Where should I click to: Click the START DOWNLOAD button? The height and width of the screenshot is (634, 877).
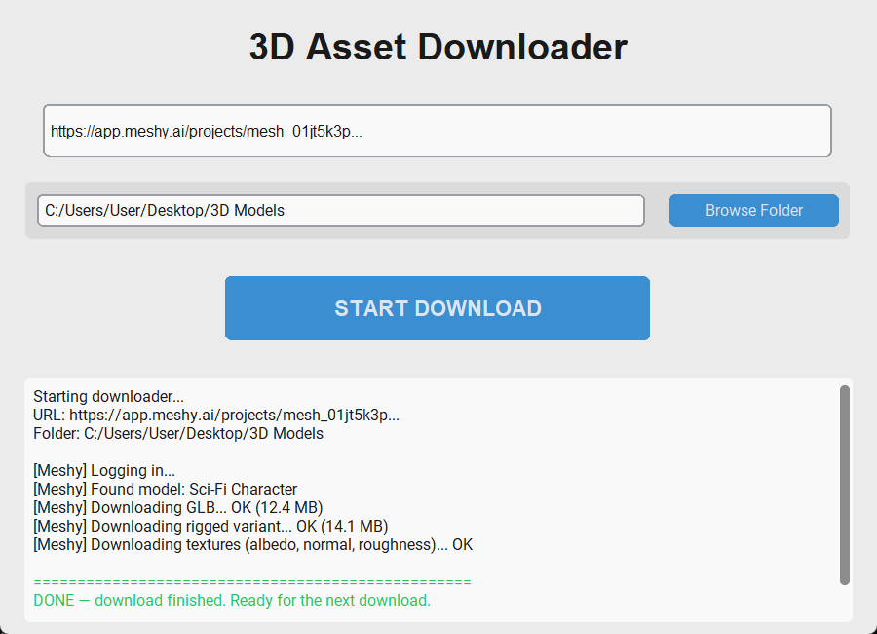click(438, 308)
